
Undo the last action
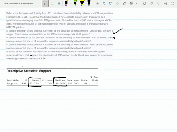[152, 3]
